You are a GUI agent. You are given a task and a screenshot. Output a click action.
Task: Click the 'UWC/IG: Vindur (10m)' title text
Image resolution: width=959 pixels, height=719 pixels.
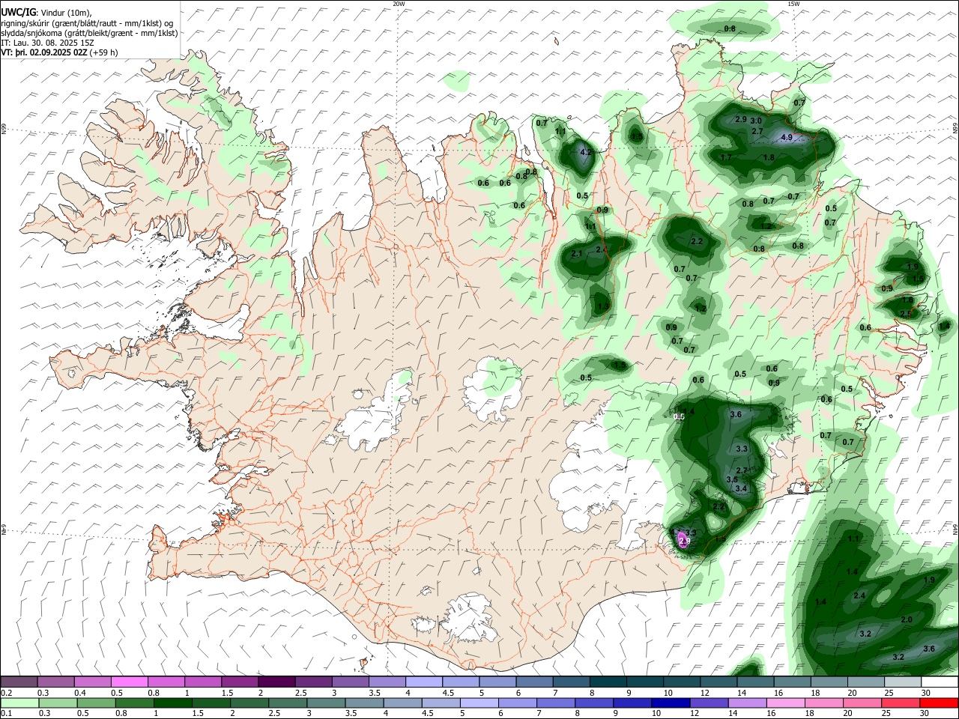[x=46, y=12]
